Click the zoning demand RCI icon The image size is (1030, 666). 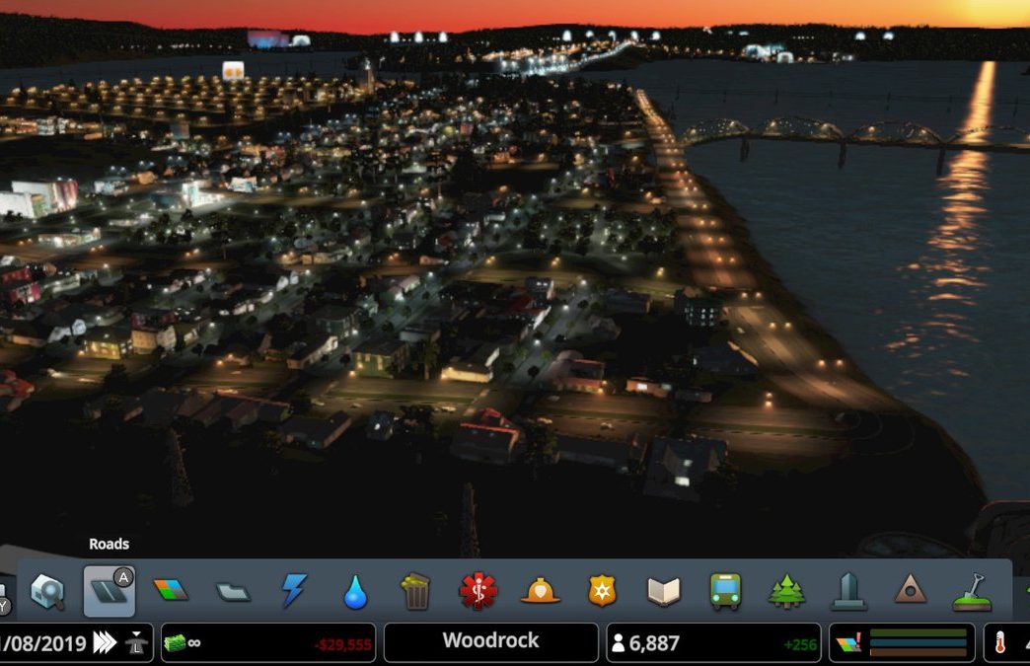848,643
